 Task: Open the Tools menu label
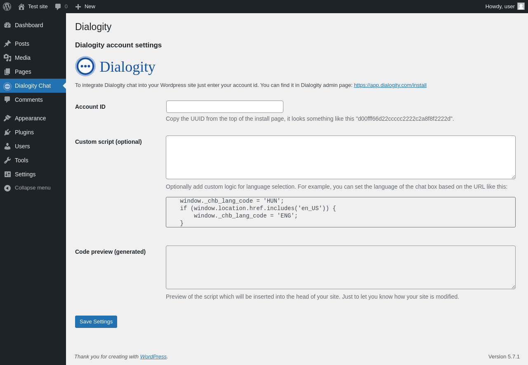21,160
